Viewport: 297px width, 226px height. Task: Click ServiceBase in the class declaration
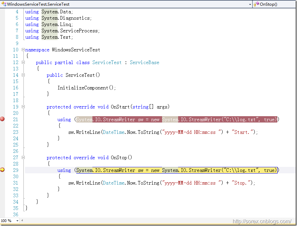144,62
